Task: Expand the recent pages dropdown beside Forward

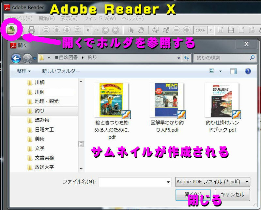Action: [35, 59]
